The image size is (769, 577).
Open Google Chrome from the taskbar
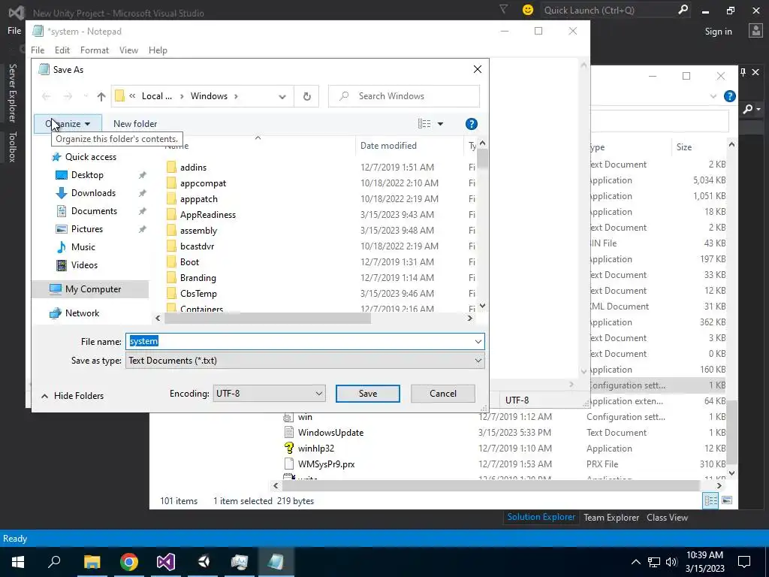pos(129,562)
